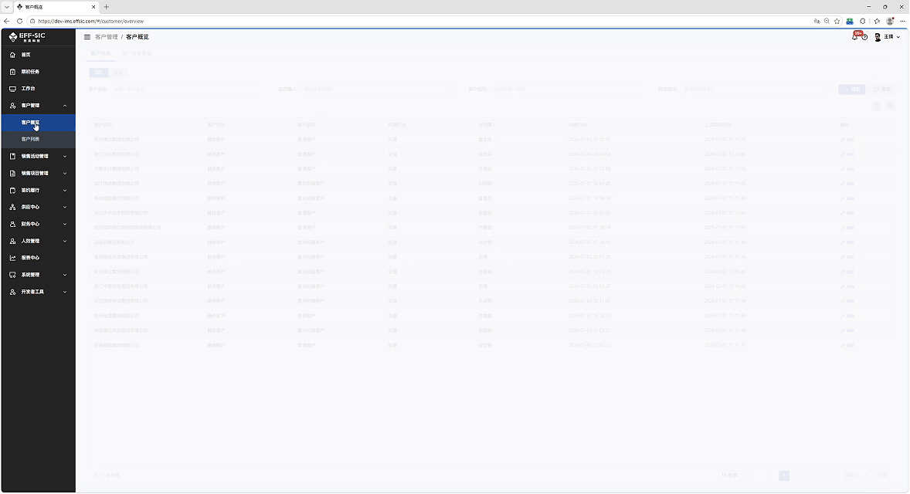The height and width of the screenshot is (494, 910).
Task: Expand the 人效管理 menu chevron
Action: (x=65, y=241)
